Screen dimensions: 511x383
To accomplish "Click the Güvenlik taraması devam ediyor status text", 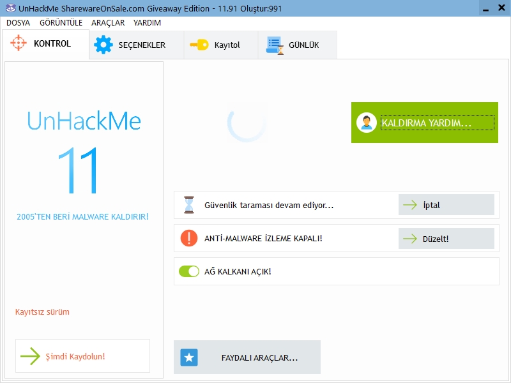I will click(269, 205).
